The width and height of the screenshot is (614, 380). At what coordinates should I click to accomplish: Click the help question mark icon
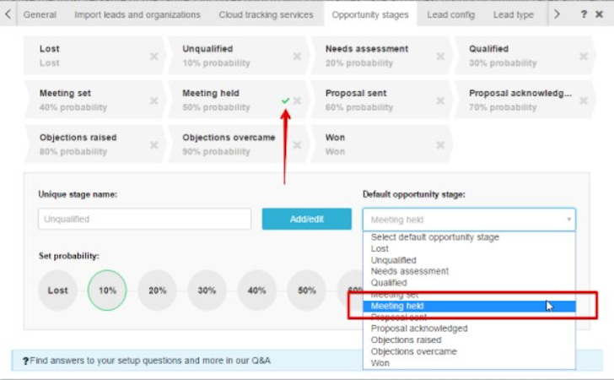pos(584,14)
